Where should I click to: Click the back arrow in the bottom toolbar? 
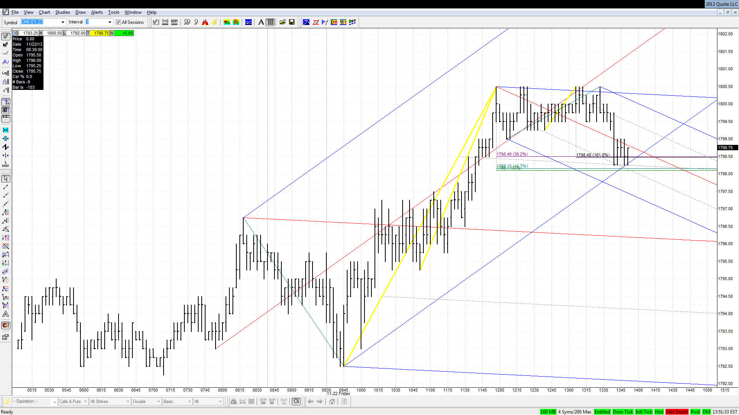pyautogui.click(x=311, y=402)
